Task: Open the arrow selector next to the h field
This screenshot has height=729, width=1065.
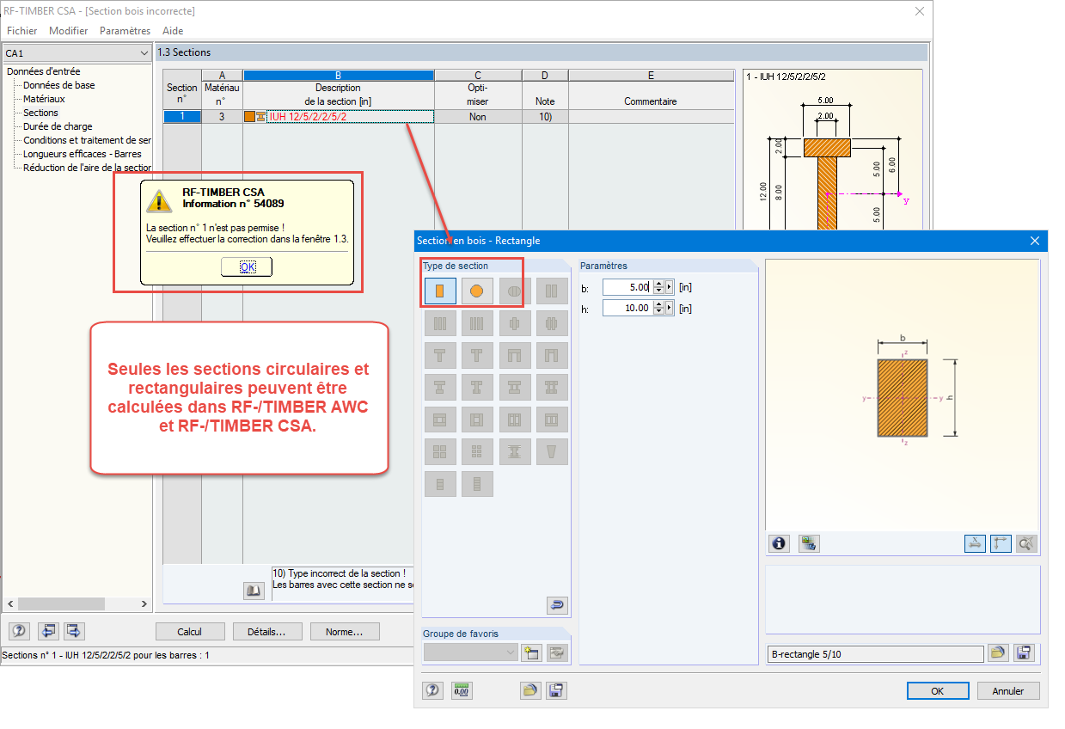Action: [667, 307]
